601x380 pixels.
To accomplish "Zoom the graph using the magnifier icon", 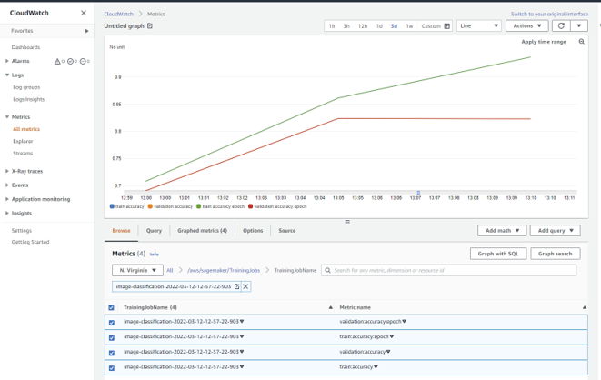I will [x=582, y=42].
